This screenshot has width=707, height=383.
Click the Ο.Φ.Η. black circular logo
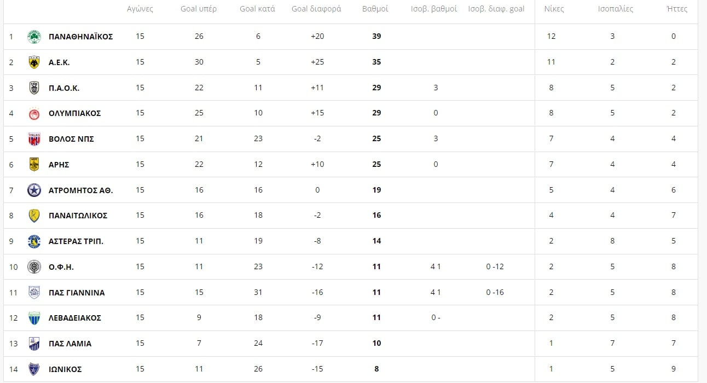[34, 267]
